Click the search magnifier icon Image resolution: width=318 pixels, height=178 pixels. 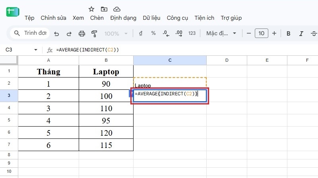click(17, 33)
